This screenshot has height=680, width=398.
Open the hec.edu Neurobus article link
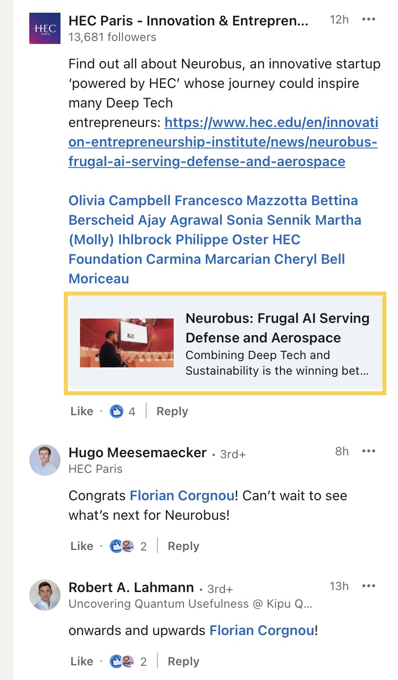(x=223, y=142)
